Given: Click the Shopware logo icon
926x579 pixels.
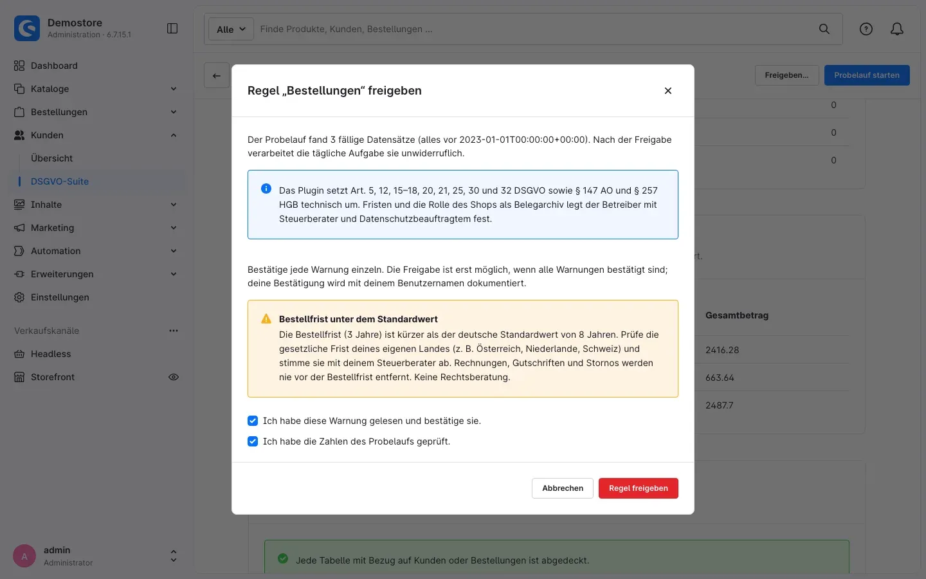Looking at the screenshot, I should pyautogui.click(x=27, y=28).
